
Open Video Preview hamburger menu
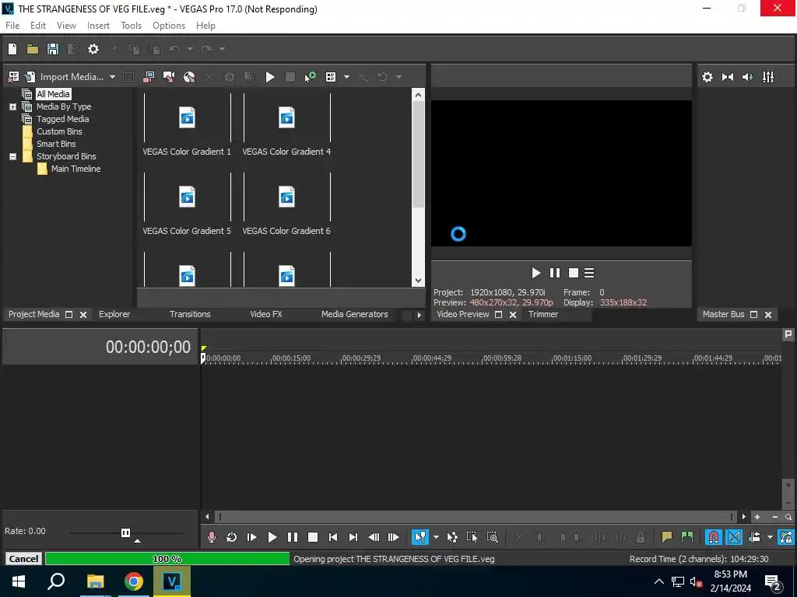[589, 273]
